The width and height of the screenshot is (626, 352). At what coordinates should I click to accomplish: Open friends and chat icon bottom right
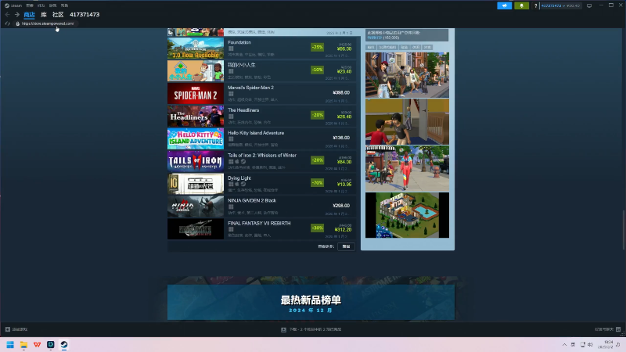click(x=618, y=329)
